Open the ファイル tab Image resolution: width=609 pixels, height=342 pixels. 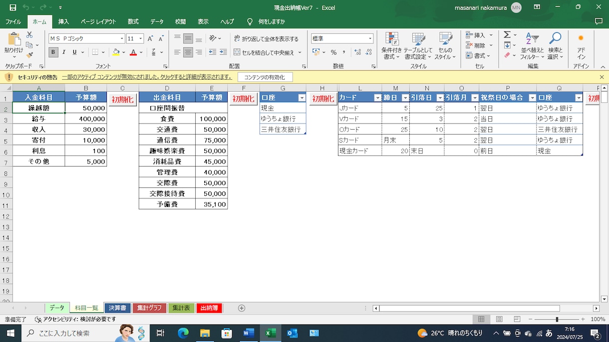click(13, 21)
